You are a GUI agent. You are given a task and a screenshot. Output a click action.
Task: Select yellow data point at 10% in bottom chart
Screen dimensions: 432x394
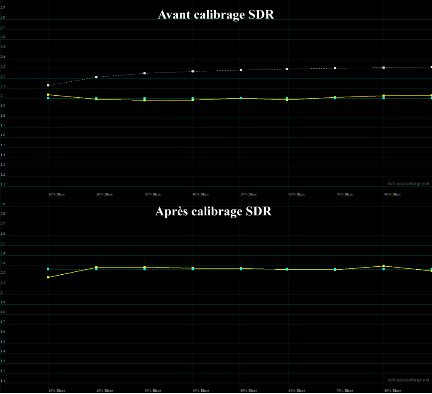[48, 277]
